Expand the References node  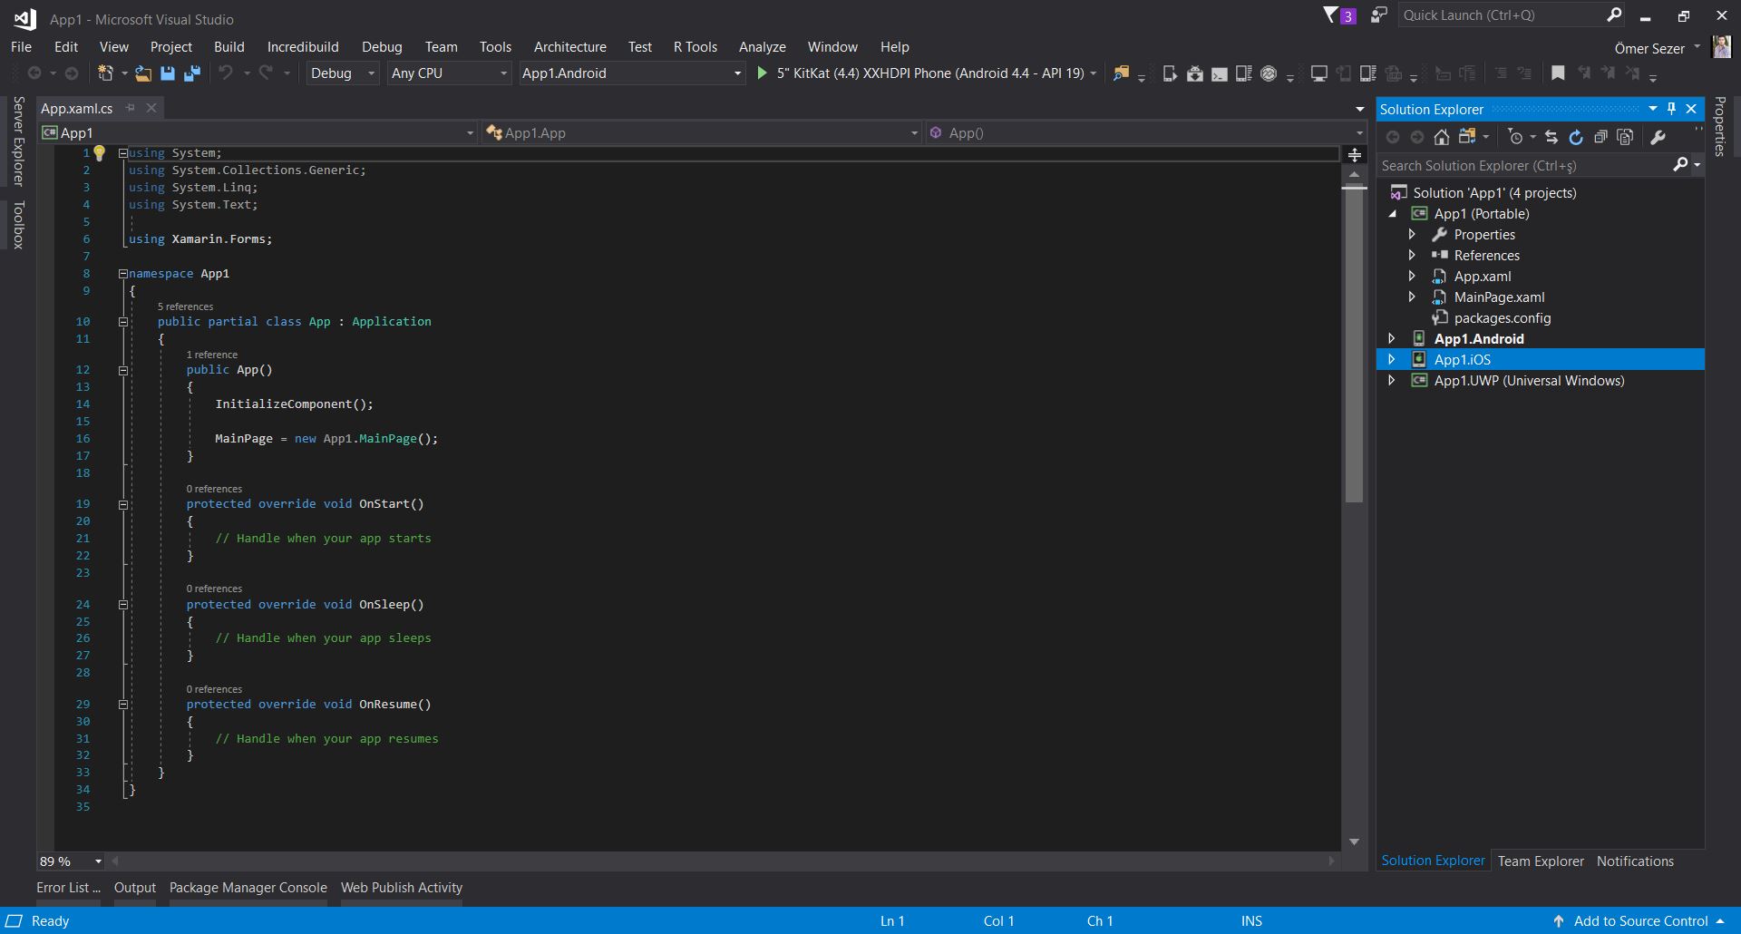coord(1412,255)
